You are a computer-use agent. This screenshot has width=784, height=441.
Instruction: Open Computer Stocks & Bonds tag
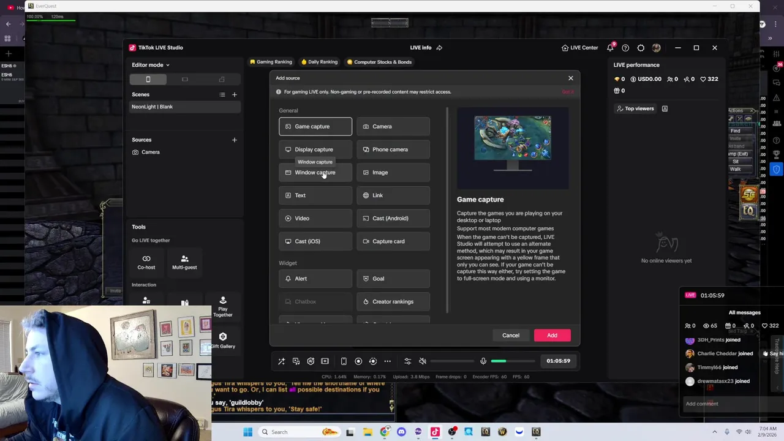pyautogui.click(x=379, y=62)
